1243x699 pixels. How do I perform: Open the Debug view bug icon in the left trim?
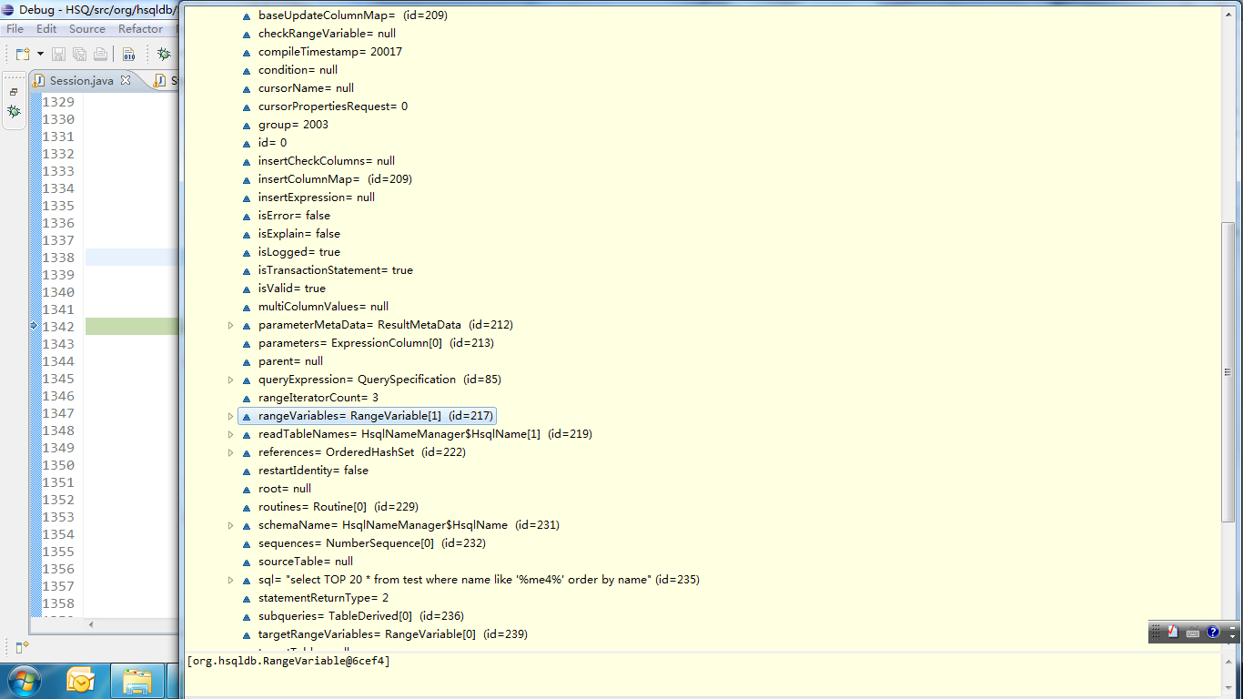point(14,111)
